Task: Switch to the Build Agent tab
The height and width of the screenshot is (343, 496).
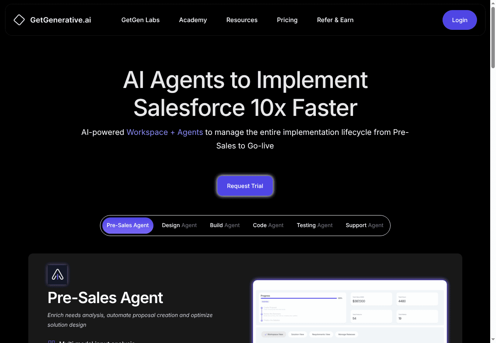Action: coord(225,225)
